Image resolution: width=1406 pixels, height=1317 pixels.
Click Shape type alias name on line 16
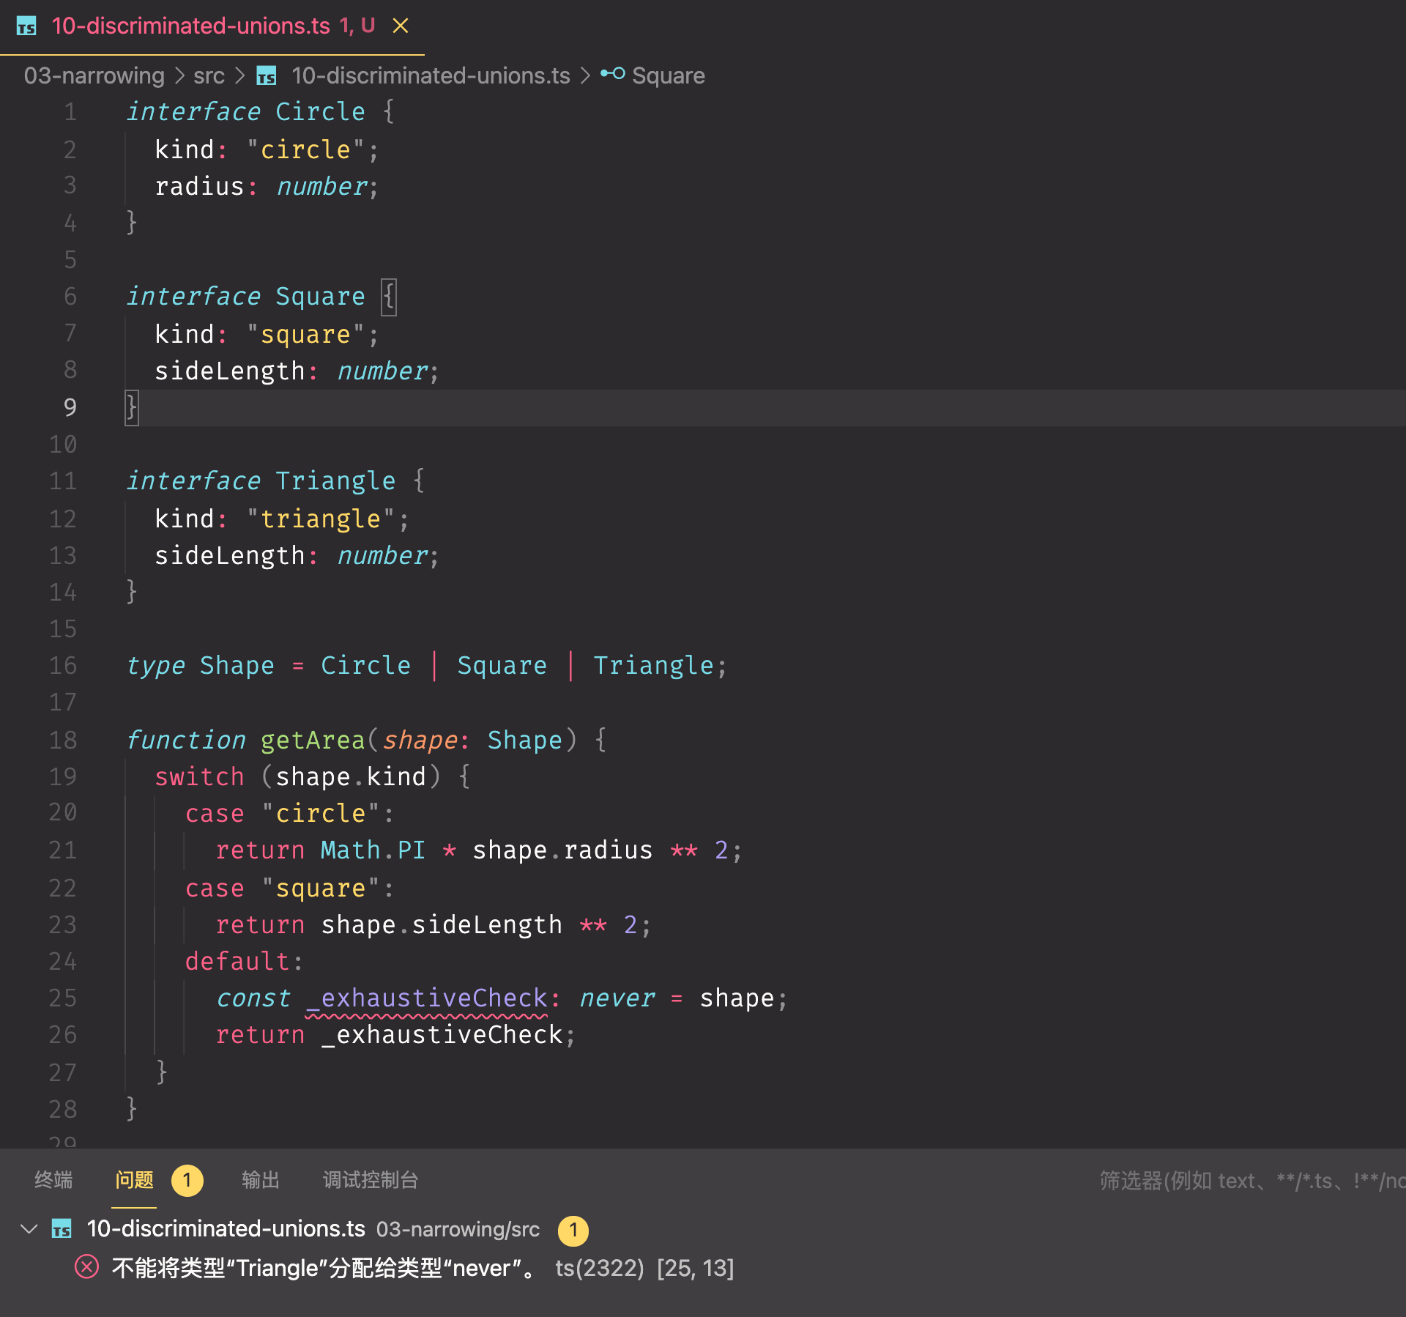coord(237,666)
